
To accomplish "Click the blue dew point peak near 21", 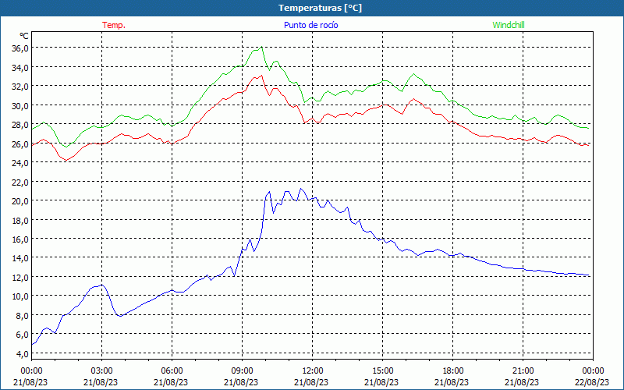I will coord(301,189).
